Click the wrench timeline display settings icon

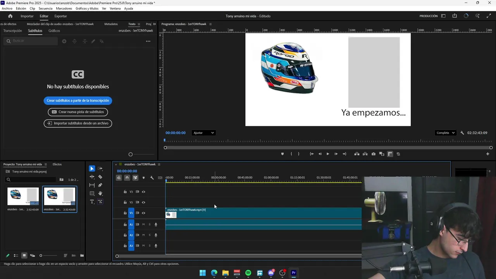(152, 178)
